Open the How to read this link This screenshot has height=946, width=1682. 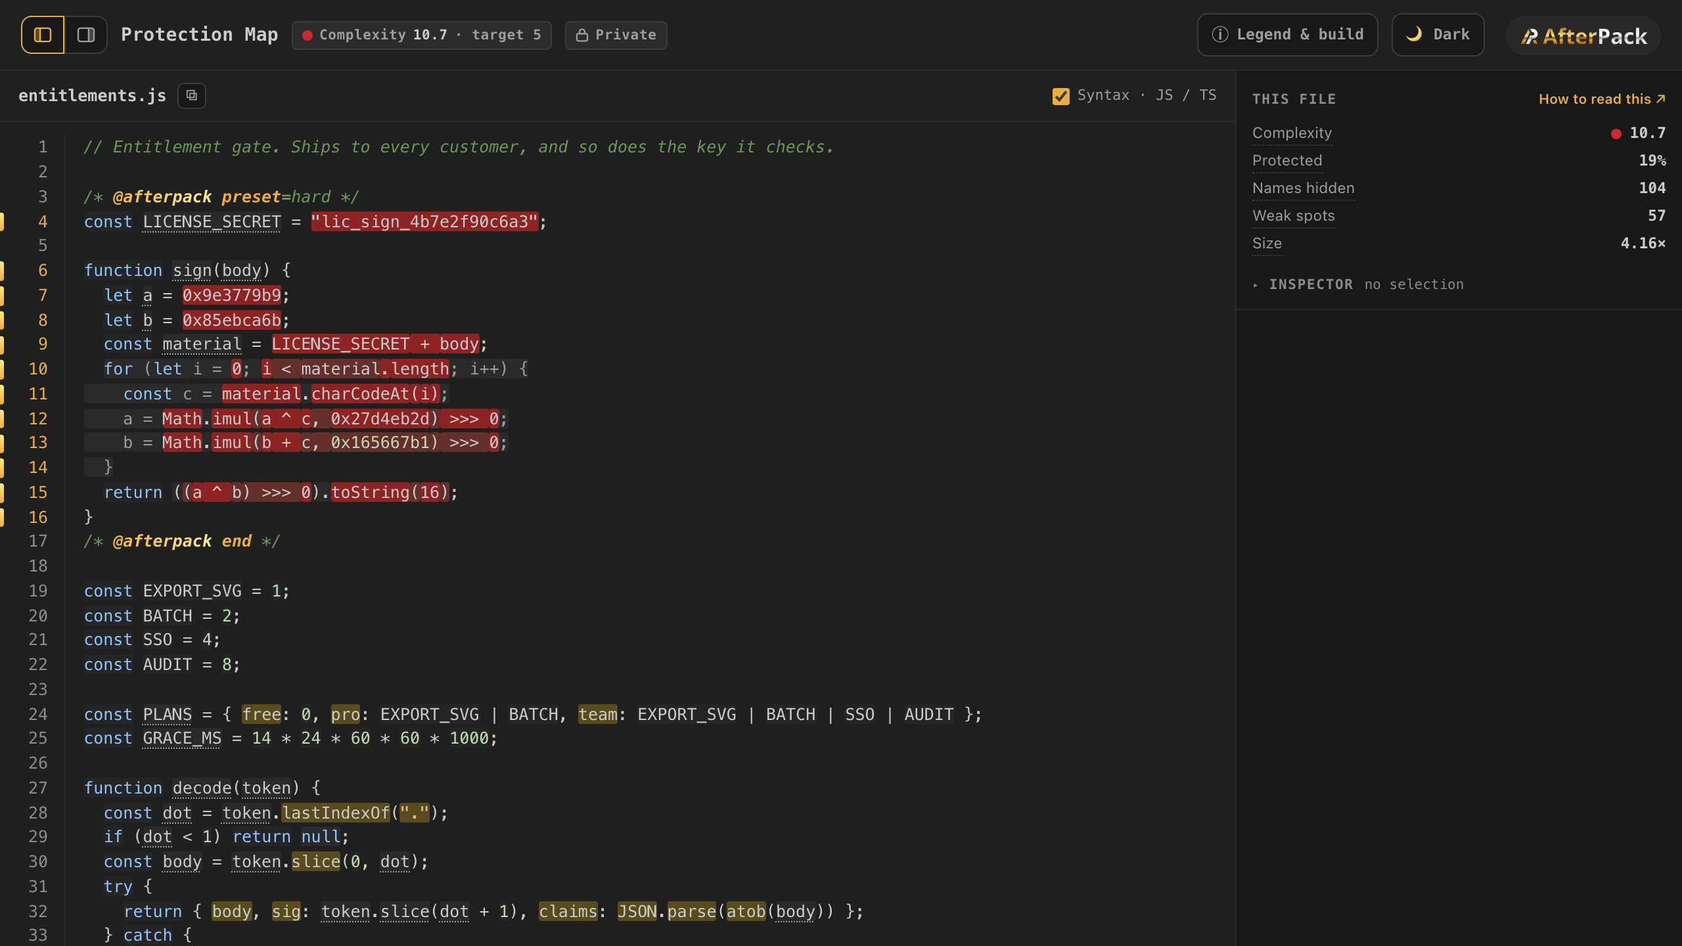(x=1602, y=99)
